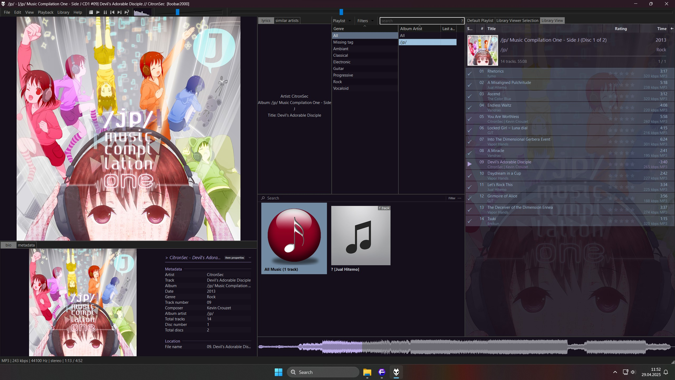Click checkmark beside Daydream in a Cup
675x380 pixels.
pyautogui.click(x=470, y=176)
